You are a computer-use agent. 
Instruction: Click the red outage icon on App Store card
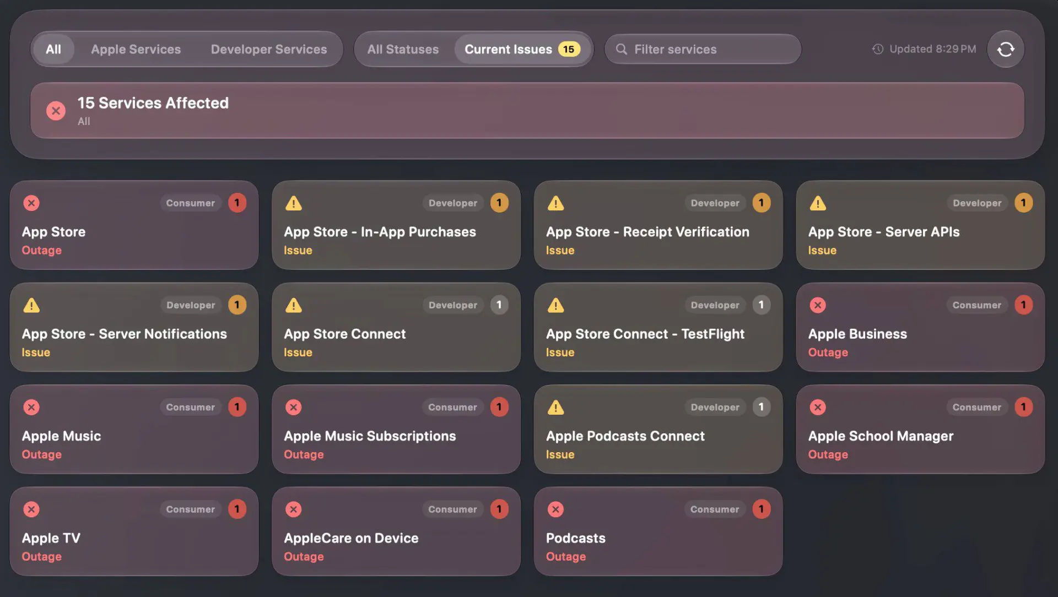(31, 203)
